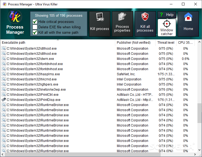Viewport: 202px width, 157px height.
Task: Select the igfxpers.exe path
Action: tap(33, 84)
